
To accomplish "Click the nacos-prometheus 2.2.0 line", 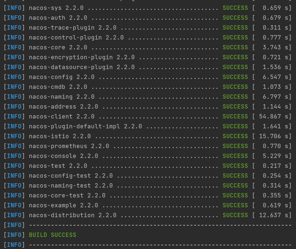I will (x=147, y=146).
